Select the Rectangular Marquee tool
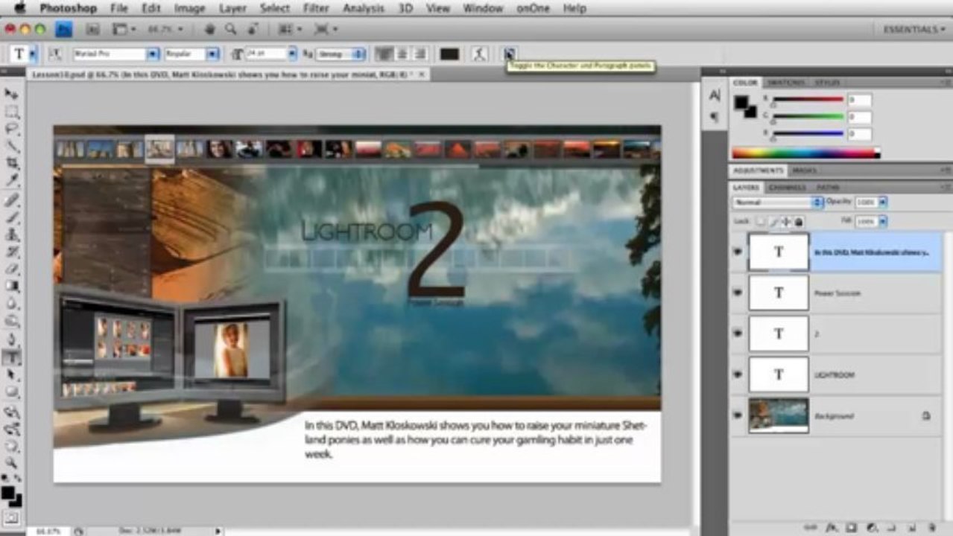953x536 pixels. (12, 112)
